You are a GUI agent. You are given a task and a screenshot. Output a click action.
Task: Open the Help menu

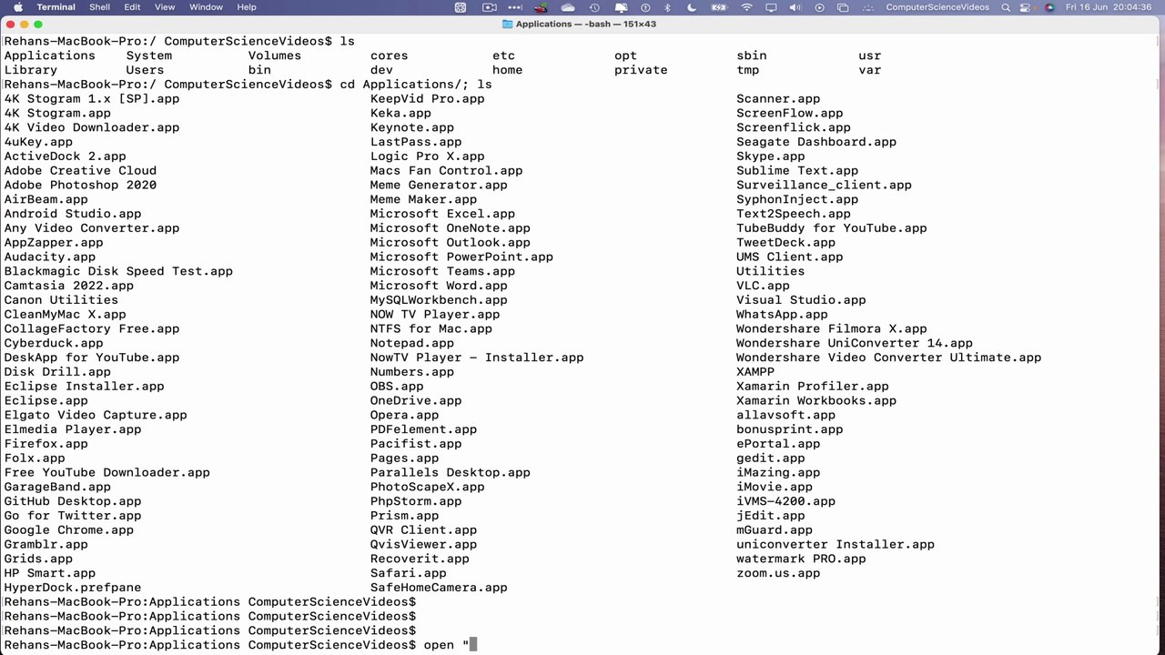point(247,7)
